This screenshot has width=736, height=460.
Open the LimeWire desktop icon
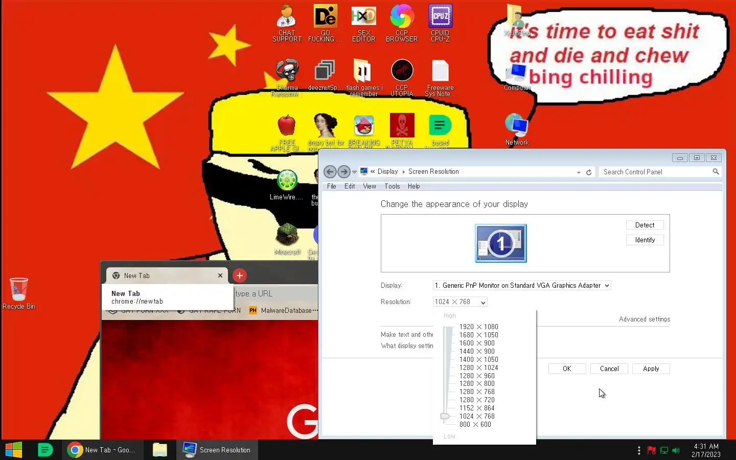pyautogui.click(x=287, y=185)
